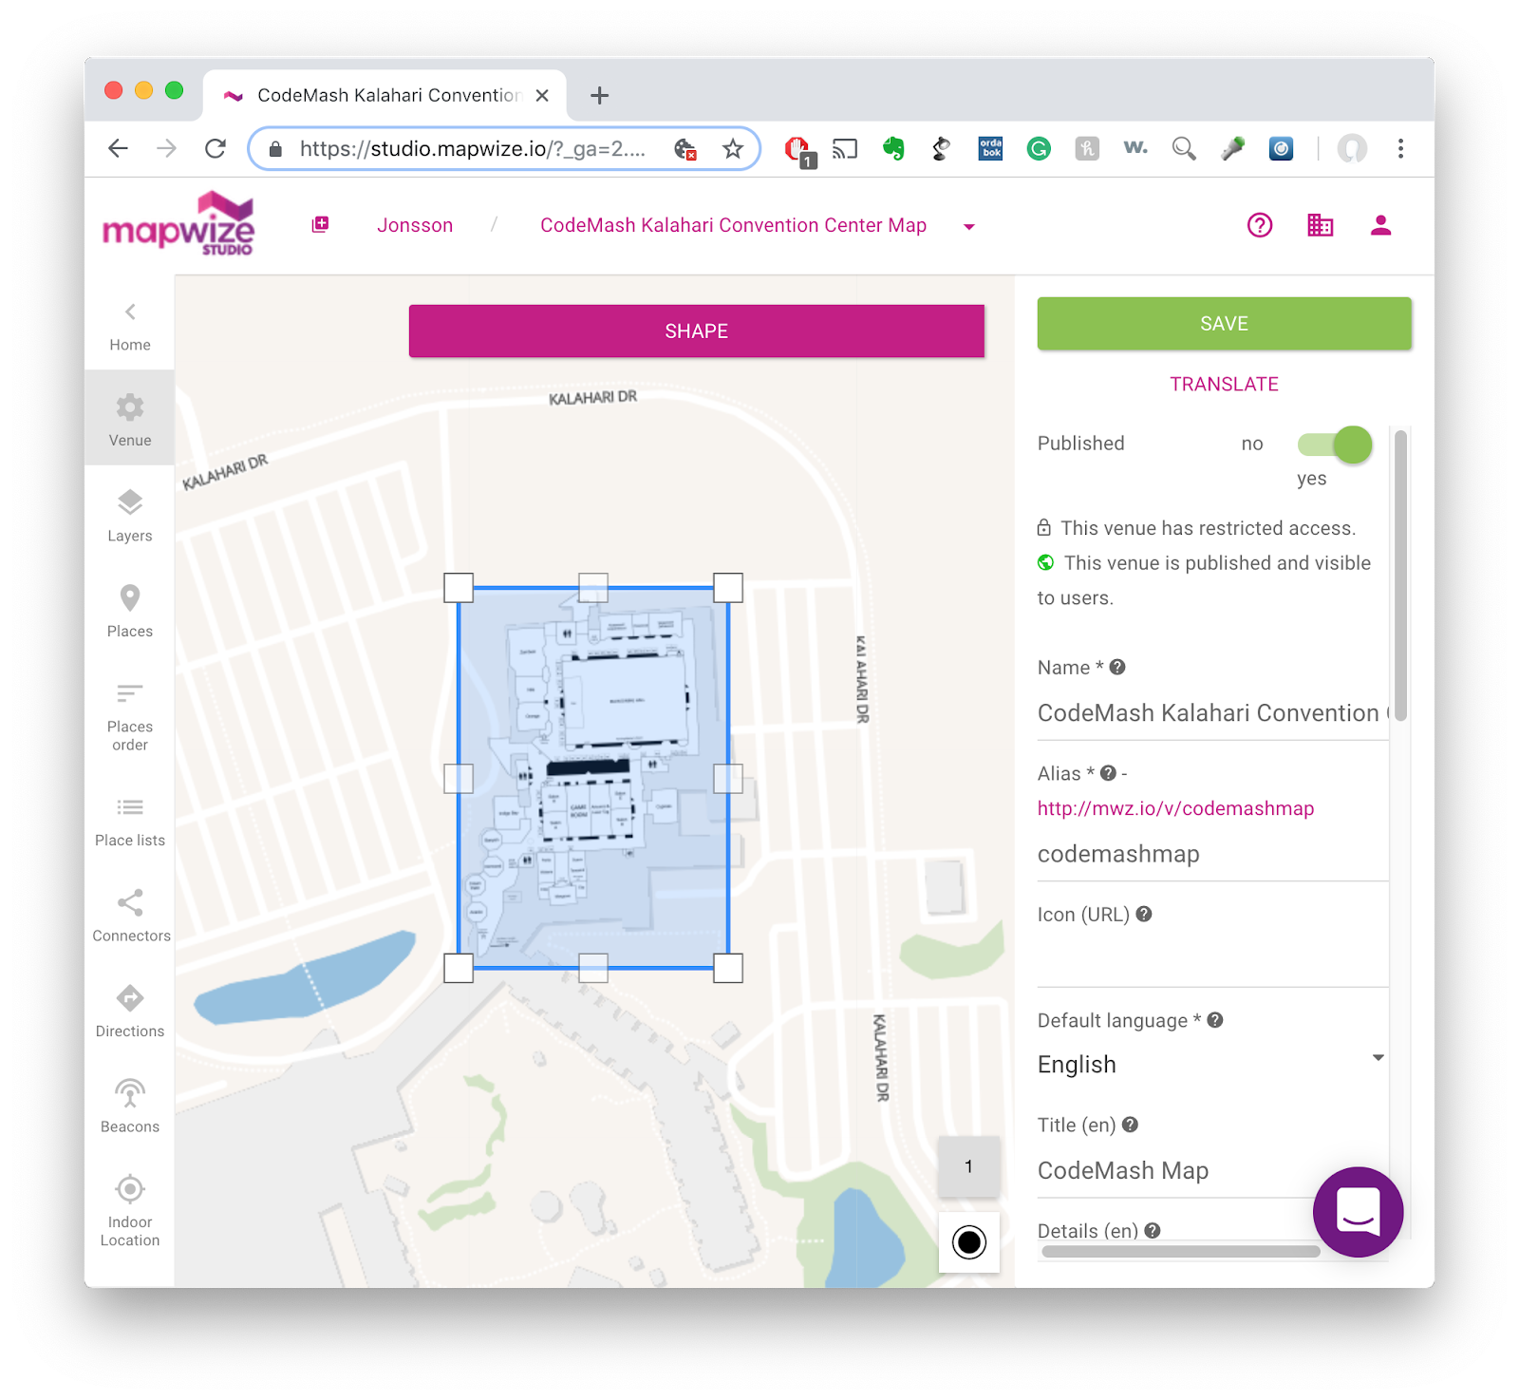Click CodeMash Kalahari Convention Center Map breadcrumb
Screen dimensions: 1519x1400
[x=733, y=225]
